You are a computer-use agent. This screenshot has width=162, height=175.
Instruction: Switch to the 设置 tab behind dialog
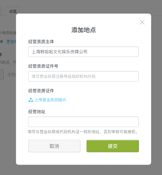tap(13, 11)
